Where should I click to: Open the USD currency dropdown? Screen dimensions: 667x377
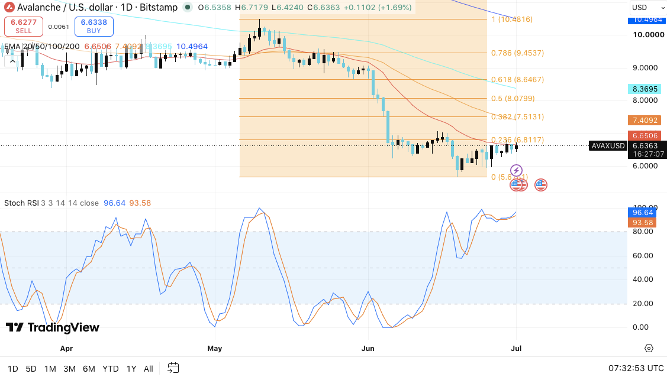tap(647, 8)
